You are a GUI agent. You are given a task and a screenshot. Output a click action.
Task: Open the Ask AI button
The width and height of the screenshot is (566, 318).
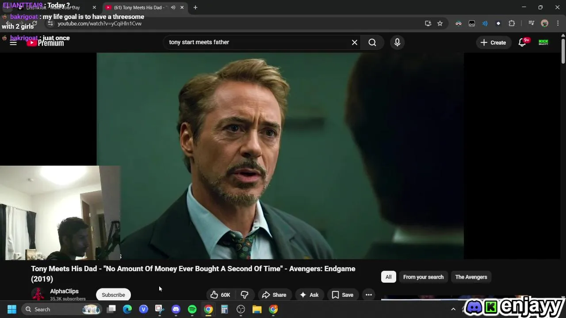[x=309, y=295]
